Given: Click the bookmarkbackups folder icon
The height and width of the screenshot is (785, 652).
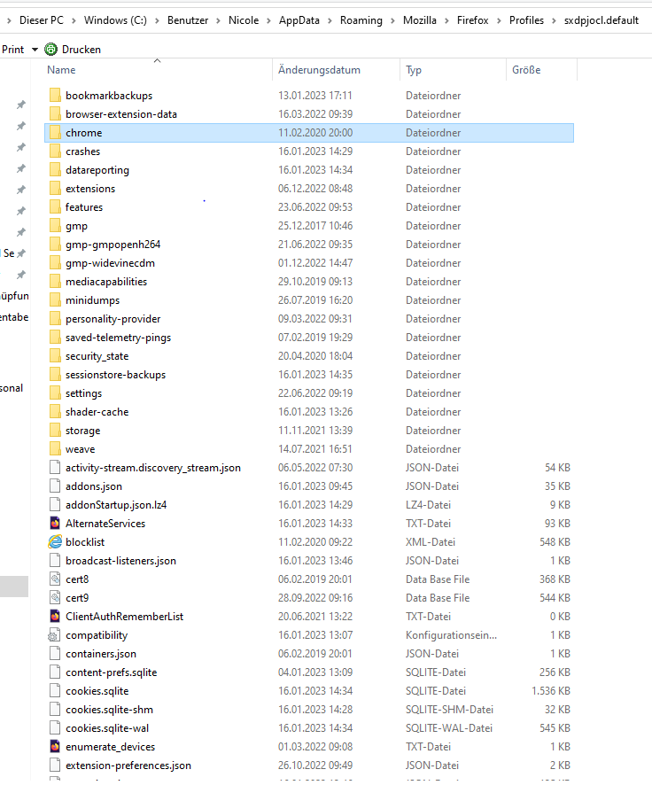Looking at the screenshot, I should coord(55,95).
